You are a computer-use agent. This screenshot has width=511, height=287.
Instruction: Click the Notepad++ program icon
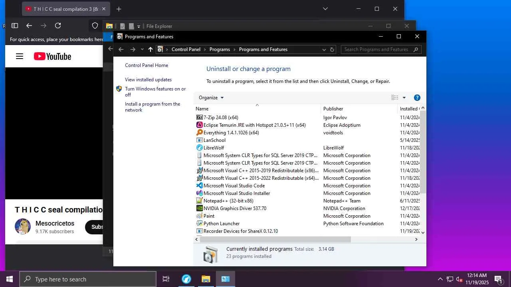[x=200, y=201]
